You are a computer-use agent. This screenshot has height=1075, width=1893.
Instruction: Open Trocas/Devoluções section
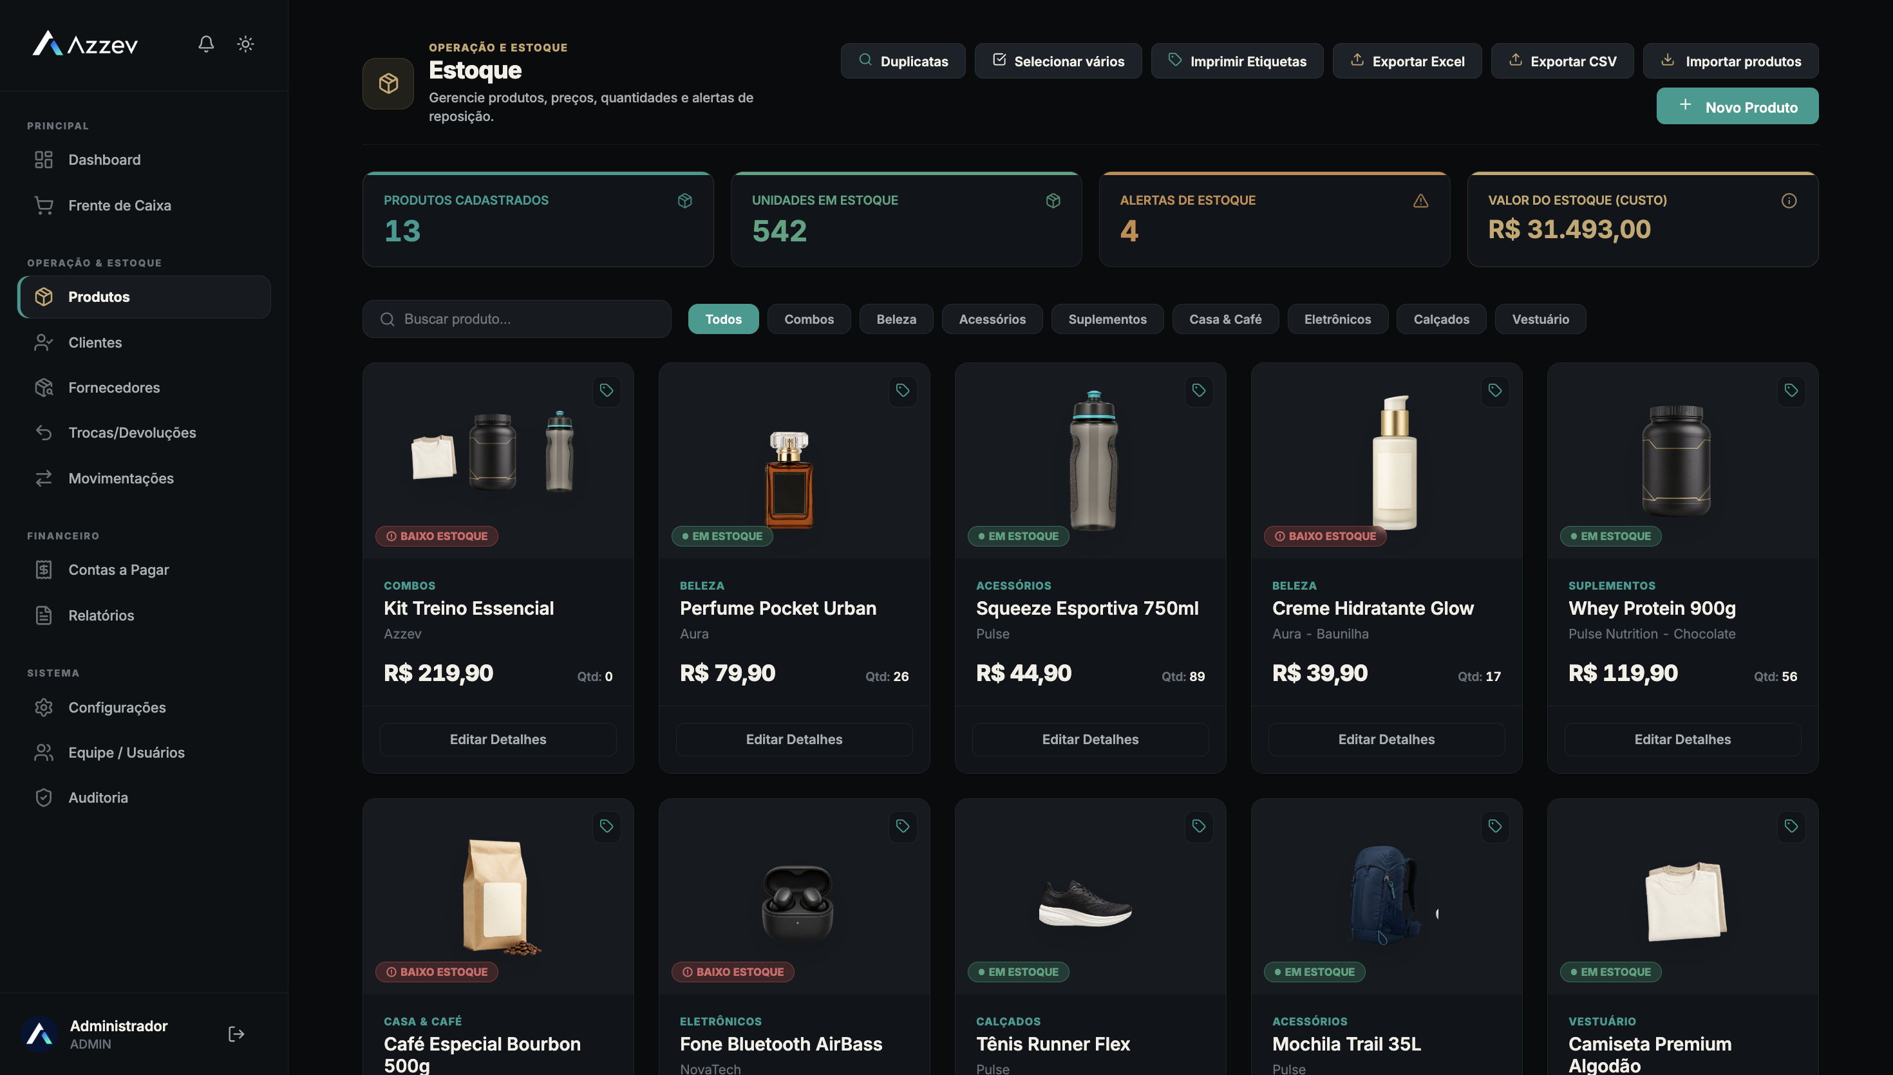tap(145, 433)
